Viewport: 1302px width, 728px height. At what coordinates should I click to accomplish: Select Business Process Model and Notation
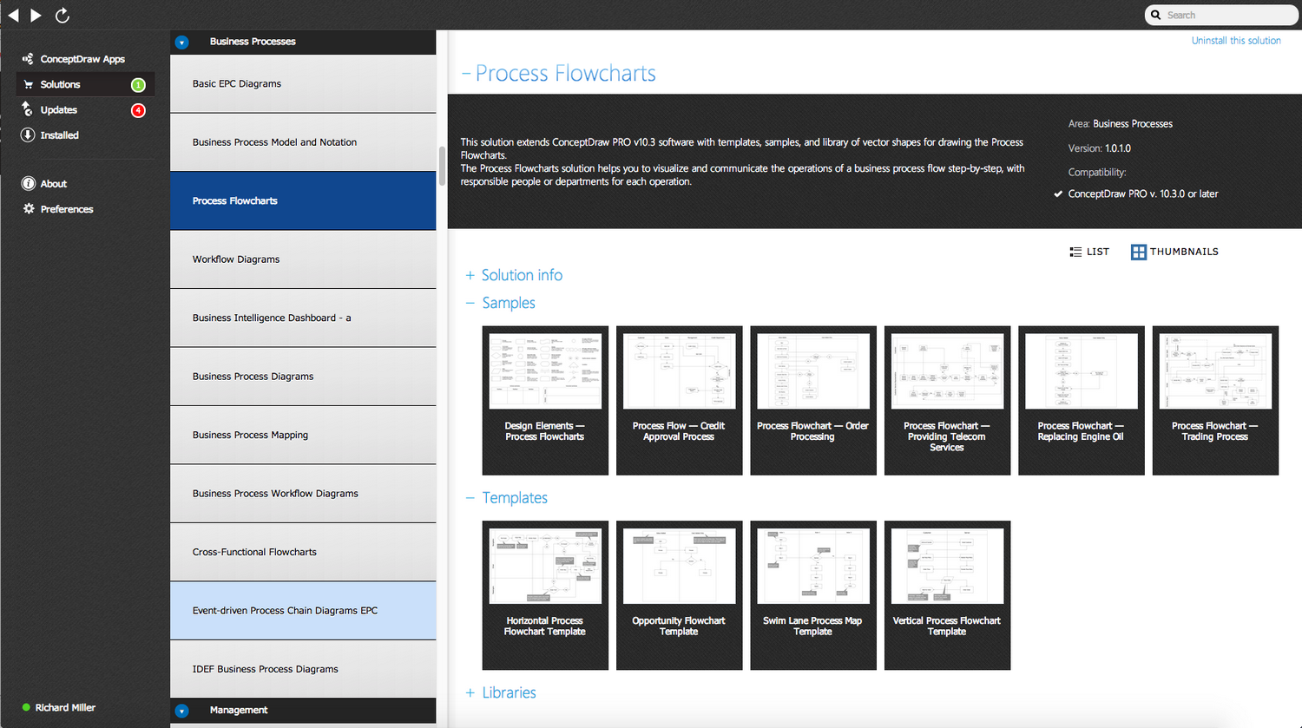click(303, 142)
